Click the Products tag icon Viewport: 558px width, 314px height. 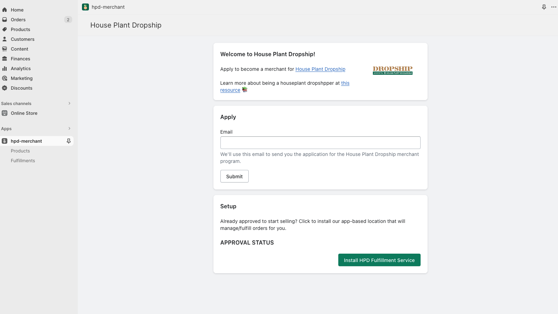(x=5, y=29)
